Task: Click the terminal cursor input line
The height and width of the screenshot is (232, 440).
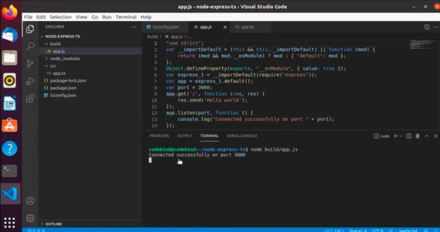Action: [x=150, y=160]
